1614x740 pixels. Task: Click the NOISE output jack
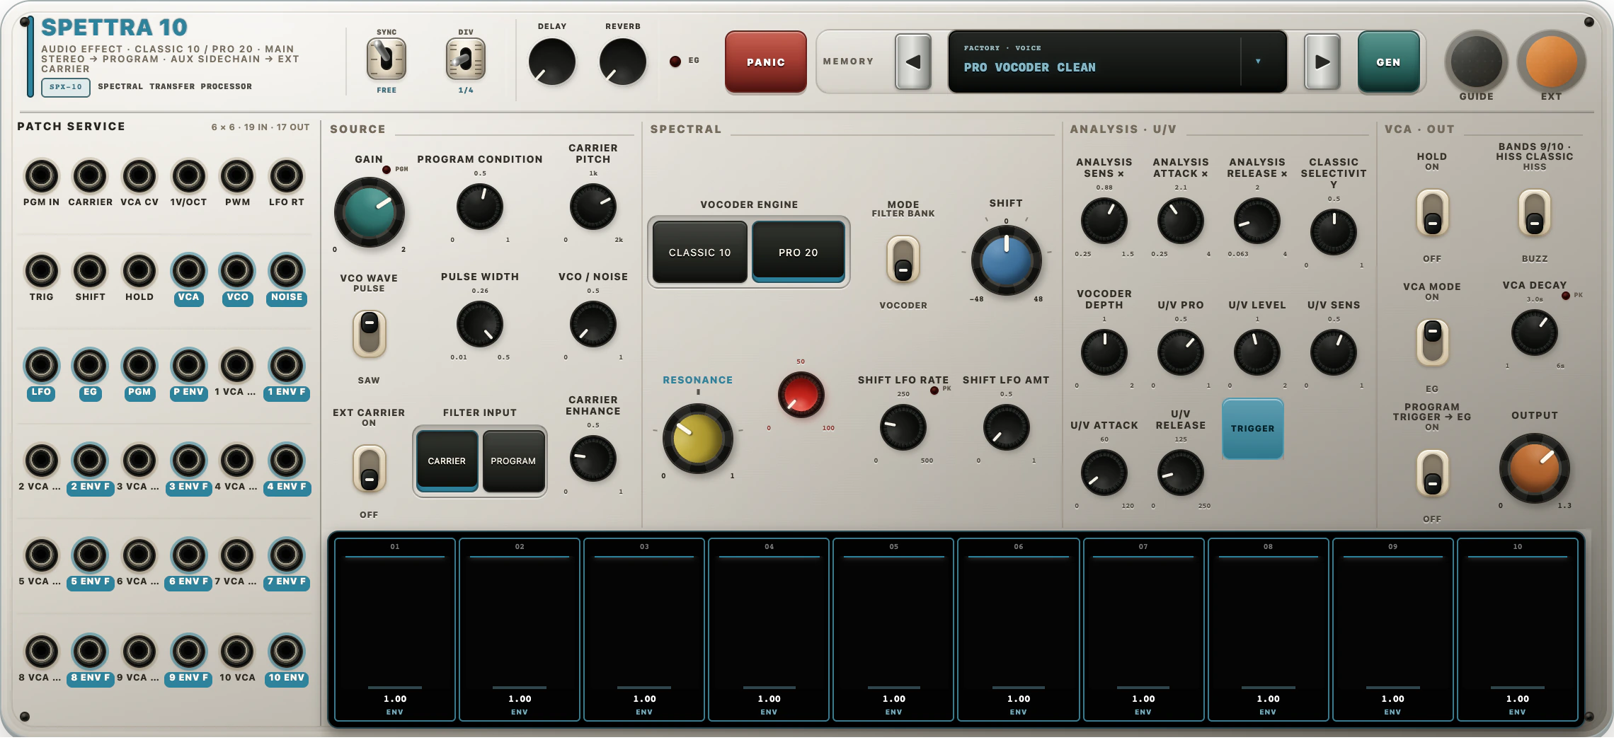(287, 270)
